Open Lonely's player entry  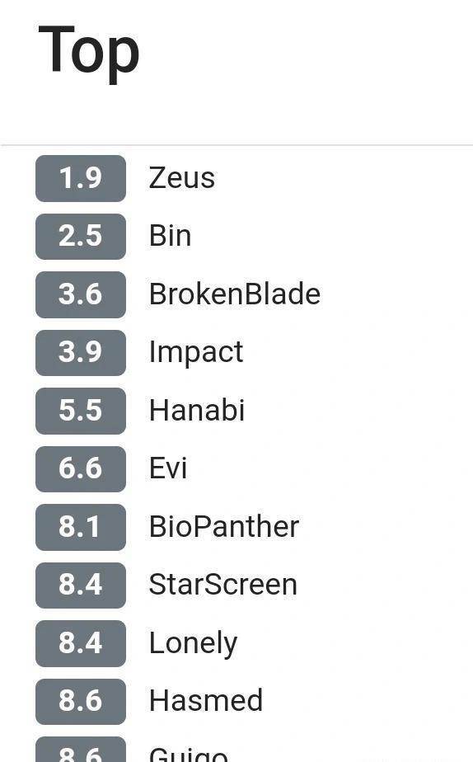(x=193, y=644)
